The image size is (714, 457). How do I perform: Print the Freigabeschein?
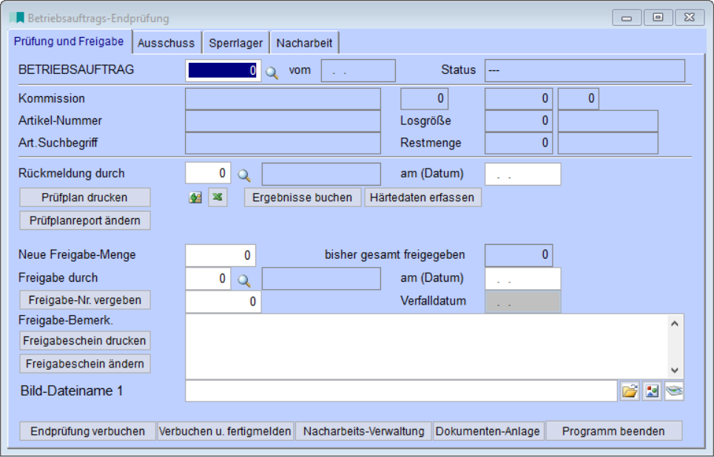click(x=84, y=342)
